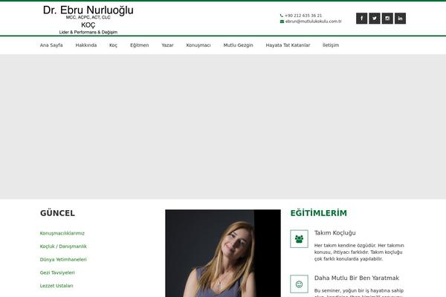This screenshot has height=297, width=446.
Task: Open the Takım Koçluğu heading
Action: coord(334,232)
